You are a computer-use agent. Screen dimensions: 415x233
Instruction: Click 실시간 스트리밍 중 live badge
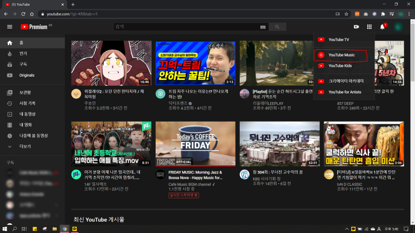[x=184, y=195]
